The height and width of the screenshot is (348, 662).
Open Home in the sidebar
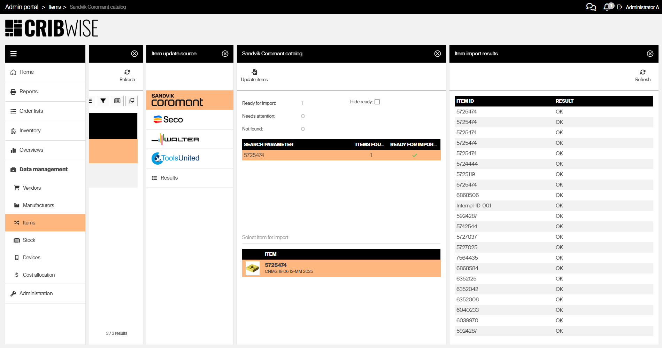45,72
